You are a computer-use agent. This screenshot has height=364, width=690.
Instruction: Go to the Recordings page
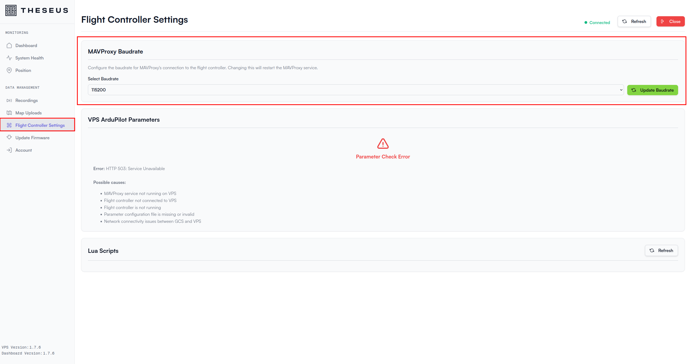coord(27,100)
